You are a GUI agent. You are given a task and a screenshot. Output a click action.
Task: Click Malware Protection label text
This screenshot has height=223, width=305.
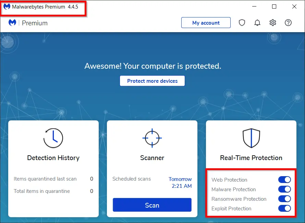click(x=234, y=189)
